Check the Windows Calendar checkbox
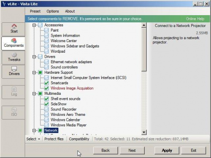The width and height of the screenshot is (211, 158). [x=46, y=120]
